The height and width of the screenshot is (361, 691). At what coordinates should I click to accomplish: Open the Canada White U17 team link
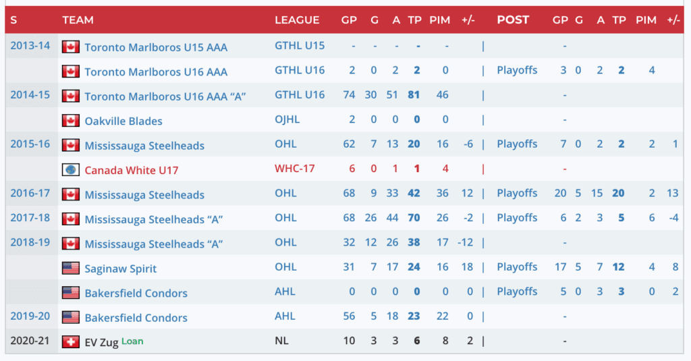point(131,170)
